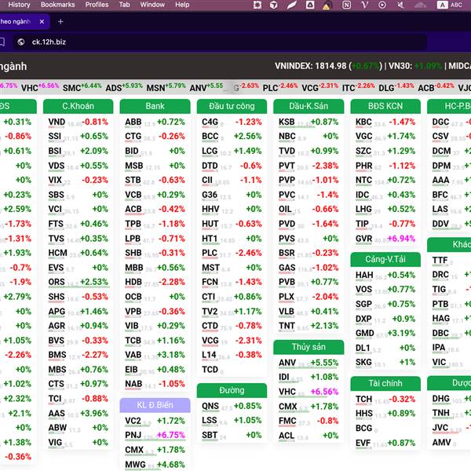Viewport: 471px width, 471px height.
Task: Open a new browser tab with plus
Action: coord(60,22)
